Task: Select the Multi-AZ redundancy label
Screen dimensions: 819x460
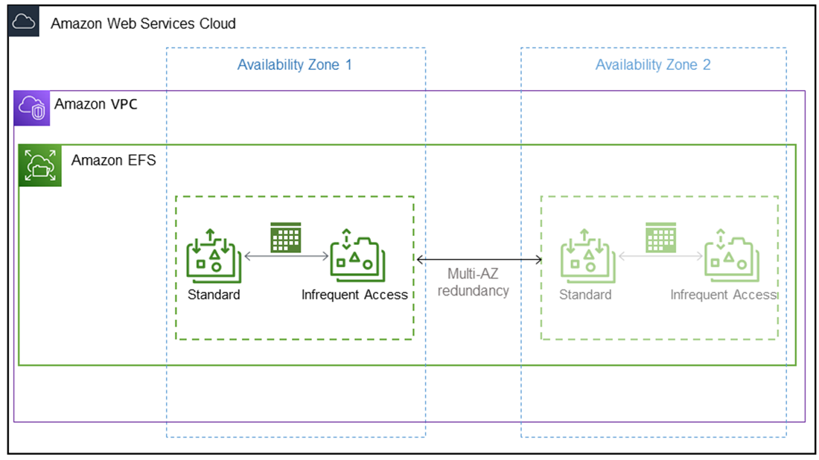Action: [474, 282]
